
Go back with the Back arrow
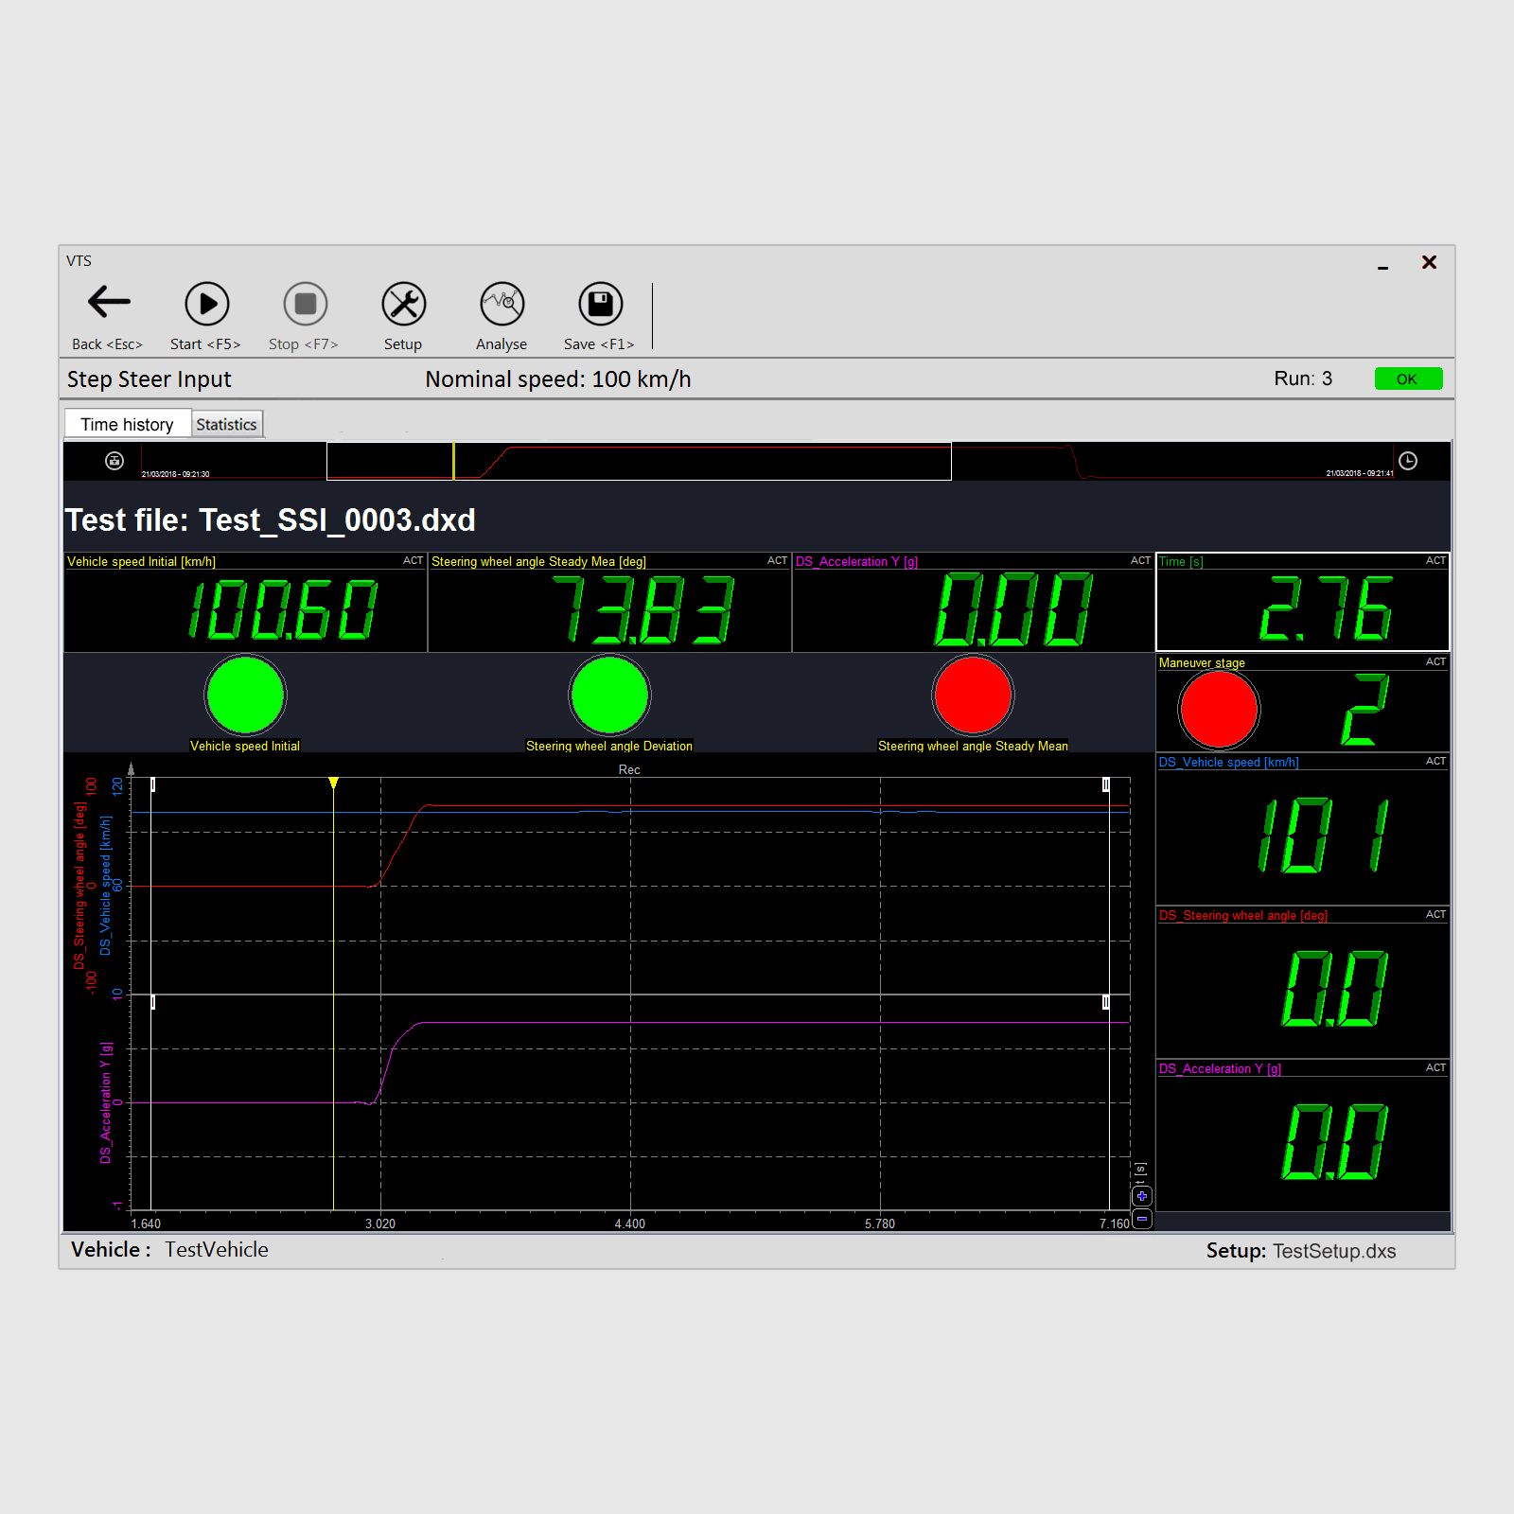click(108, 316)
